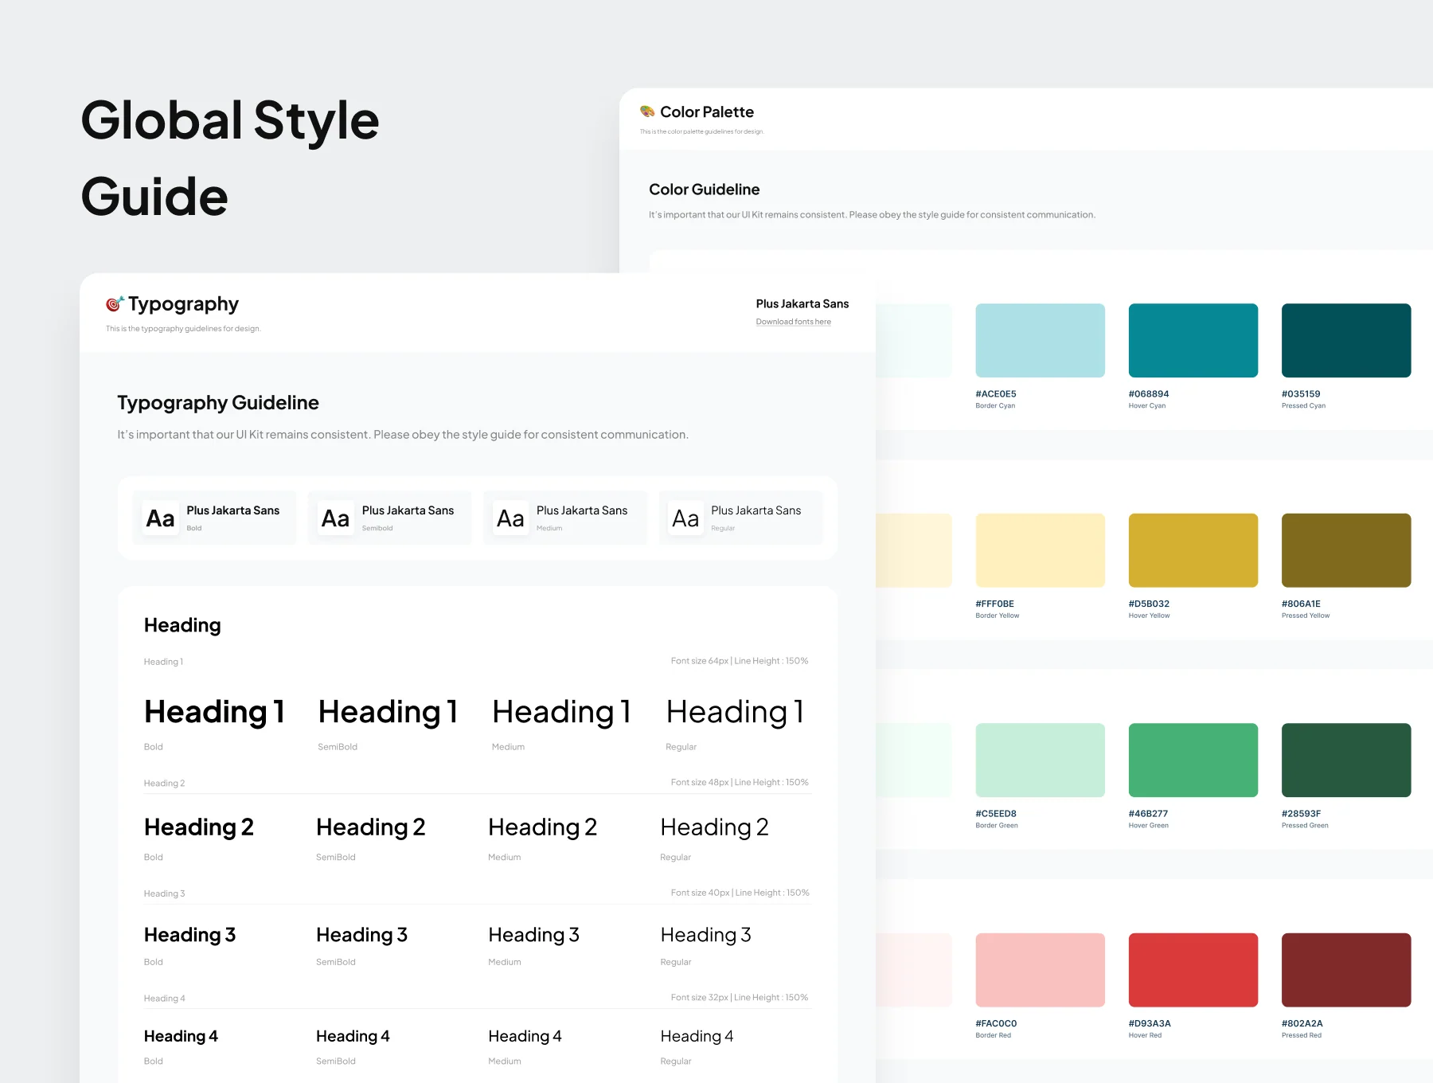This screenshot has width=1433, height=1083.
Task: Click the SemiBold Heading 1 sample
Action: (388, 712)
